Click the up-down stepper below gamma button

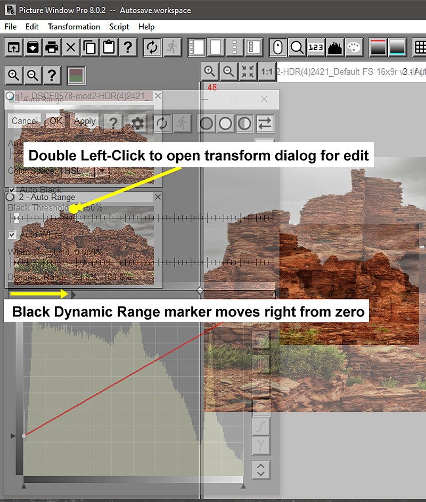pos(261,469)
